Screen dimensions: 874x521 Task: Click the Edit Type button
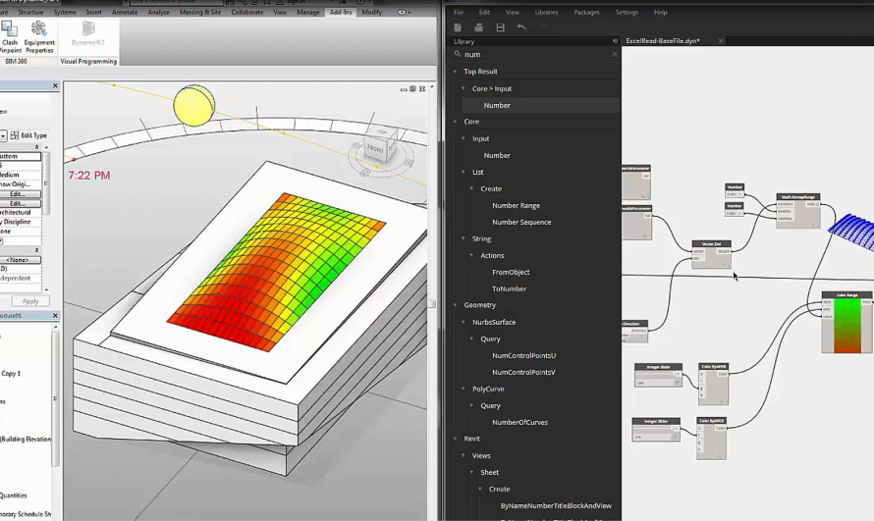pos(29,135)
